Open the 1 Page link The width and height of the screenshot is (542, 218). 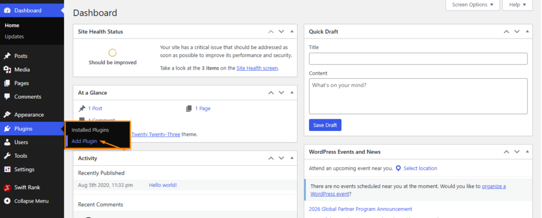click(x=203, y=109)
